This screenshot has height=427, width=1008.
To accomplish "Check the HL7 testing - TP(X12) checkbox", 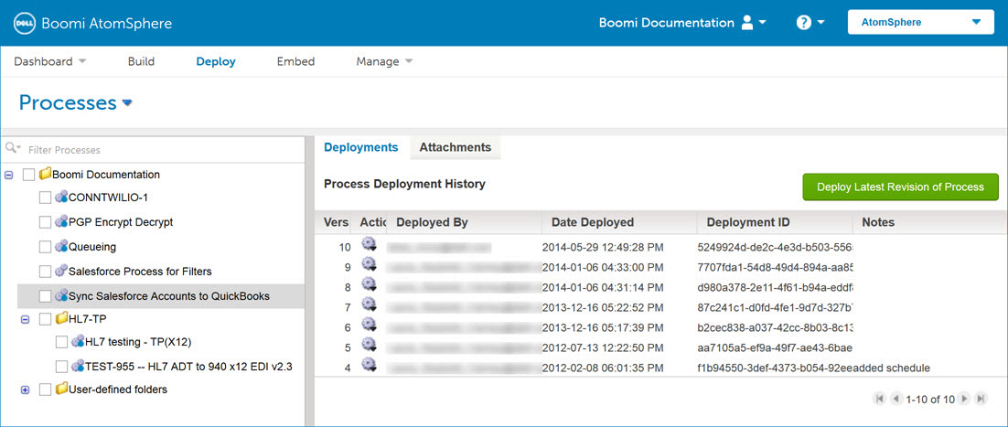I will pyautogui.click(x=61, y=341).
